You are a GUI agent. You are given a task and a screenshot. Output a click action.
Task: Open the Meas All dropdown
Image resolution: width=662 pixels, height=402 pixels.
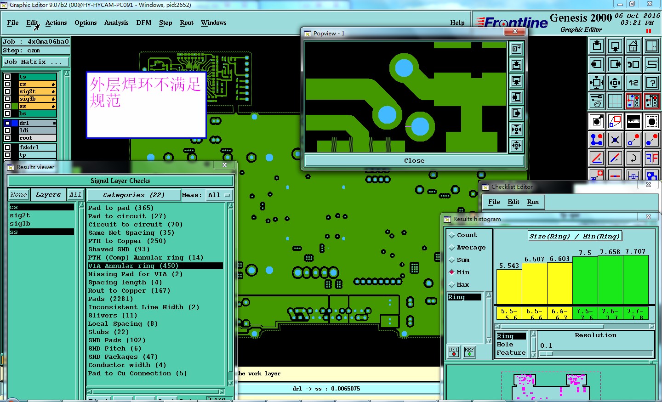(219, 195)
